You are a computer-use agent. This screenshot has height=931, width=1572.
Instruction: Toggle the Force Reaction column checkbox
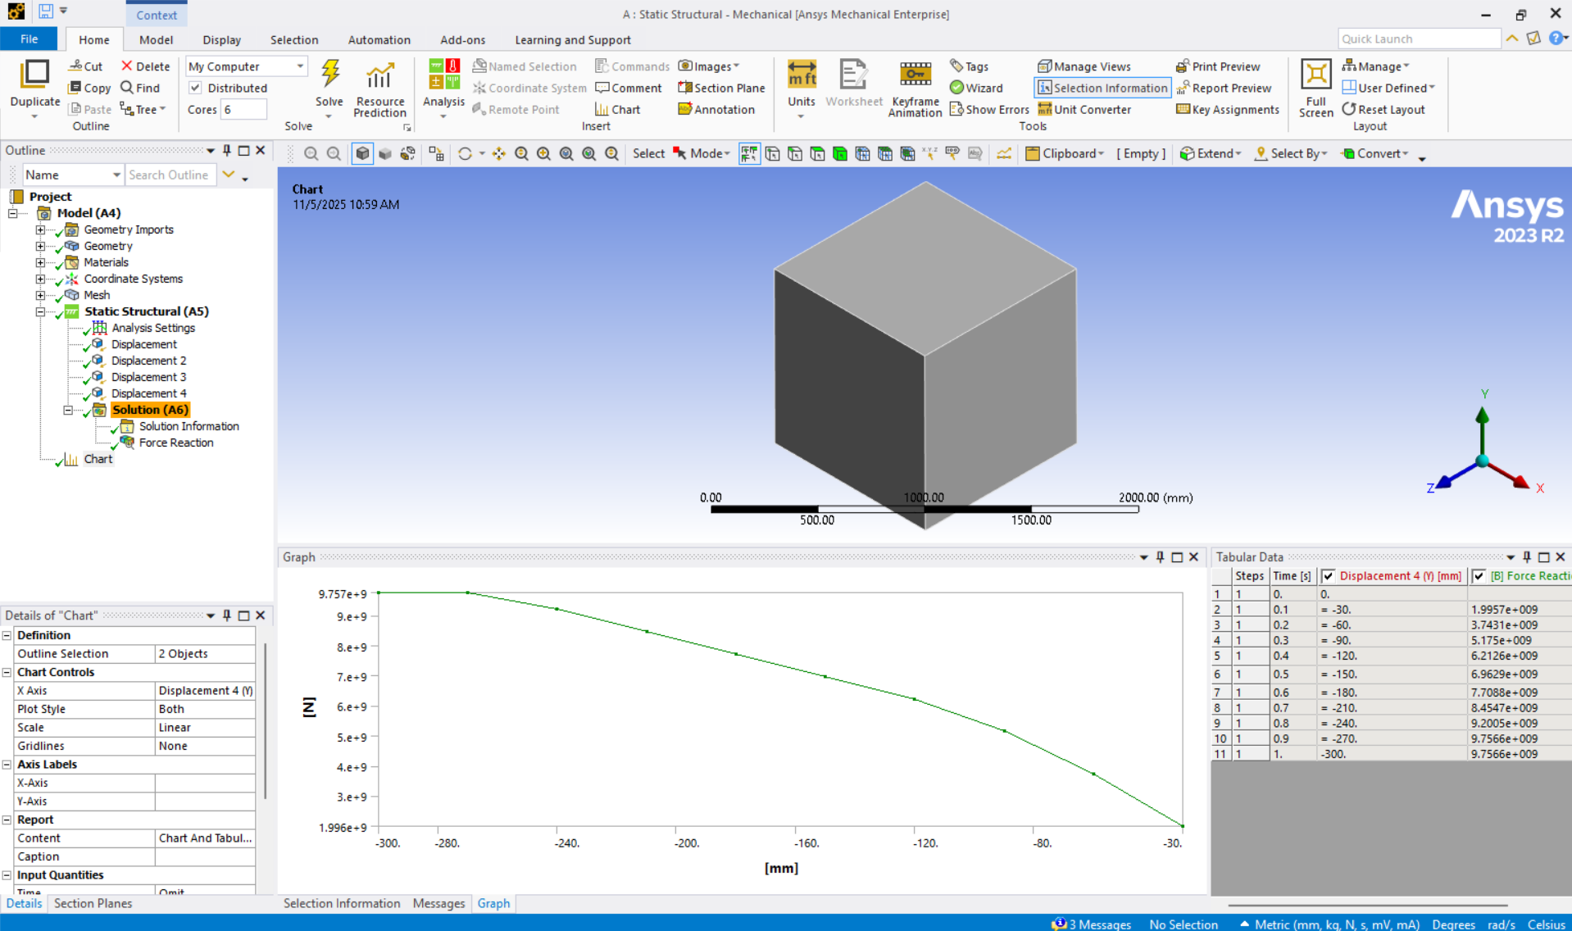pyautogui.click(x=1479, y=576)
